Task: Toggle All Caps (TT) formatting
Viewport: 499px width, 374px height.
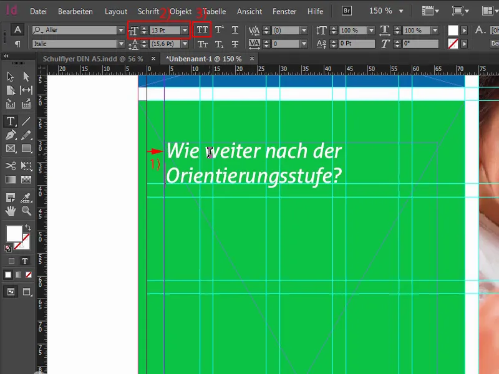Action: 202,30
